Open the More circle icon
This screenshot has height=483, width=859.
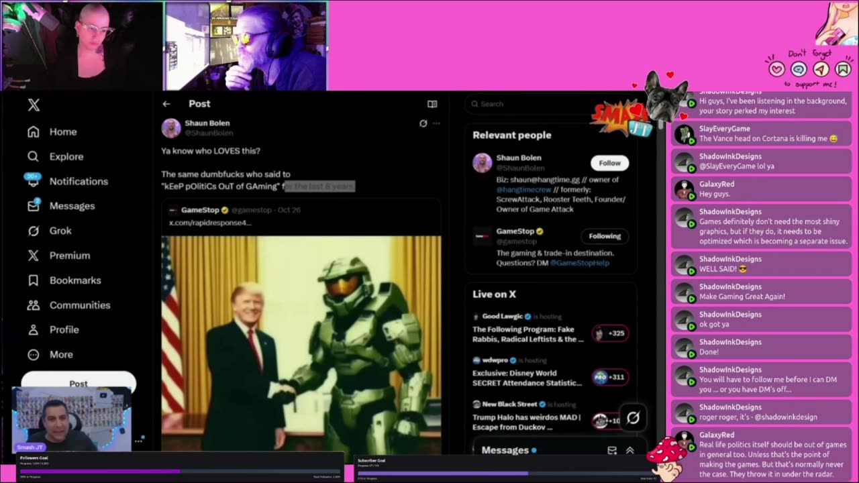(33, 355)
